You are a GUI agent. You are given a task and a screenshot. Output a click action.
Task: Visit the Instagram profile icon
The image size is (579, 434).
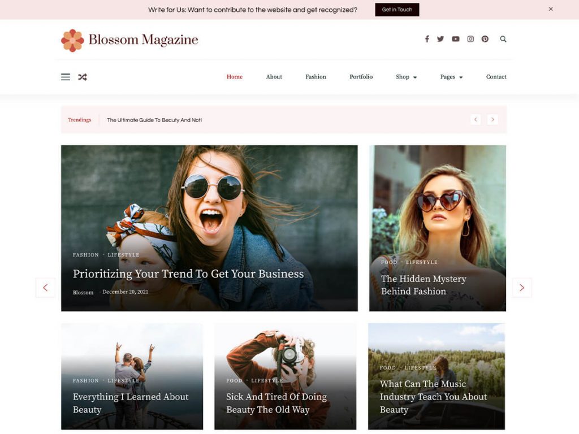[x=470, y=39]
